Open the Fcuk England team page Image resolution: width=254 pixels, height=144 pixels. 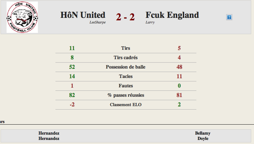pos(172,15)
